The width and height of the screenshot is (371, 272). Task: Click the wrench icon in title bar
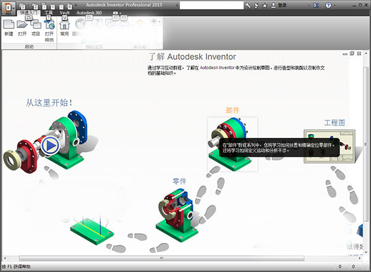pyautogui.click(x=248, y=5)
